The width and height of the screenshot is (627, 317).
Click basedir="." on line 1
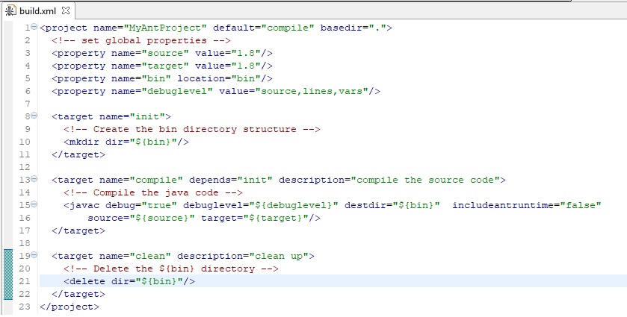coord(353,28)
